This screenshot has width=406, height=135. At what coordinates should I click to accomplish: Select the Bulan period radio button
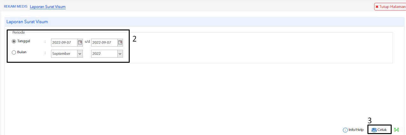[x=14, y=53]
